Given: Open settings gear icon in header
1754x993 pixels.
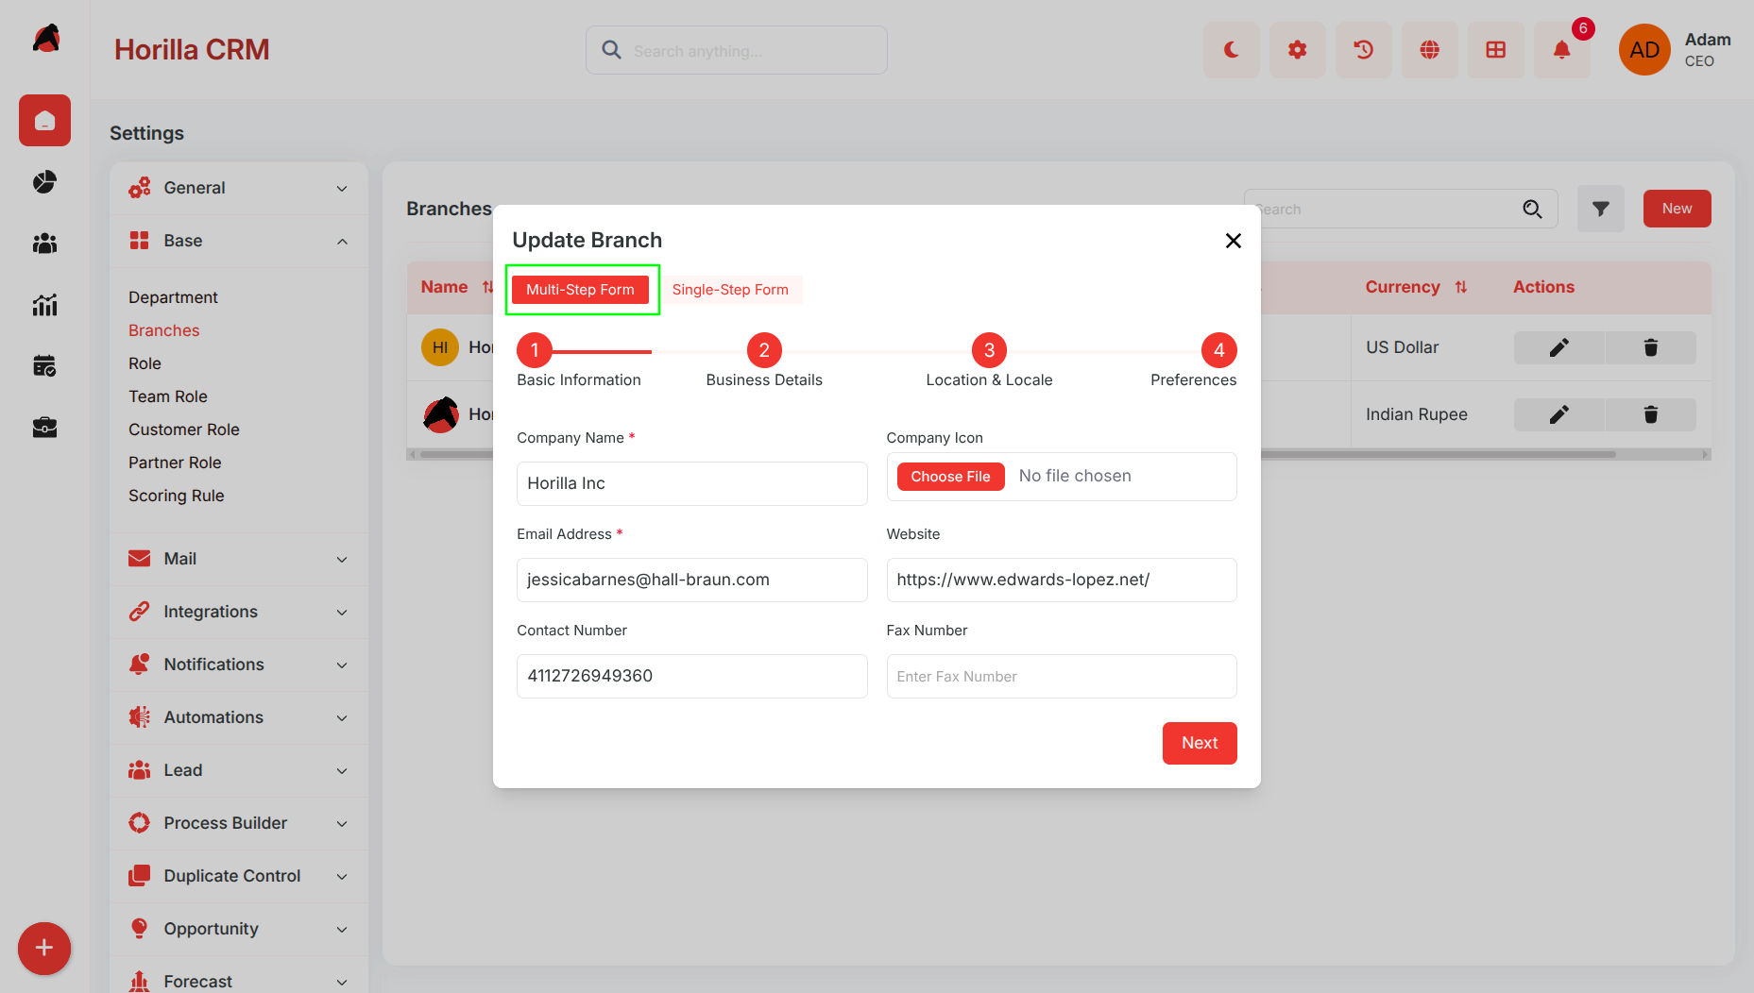Looking at the screenshot, I should [x=1297, y=50].
